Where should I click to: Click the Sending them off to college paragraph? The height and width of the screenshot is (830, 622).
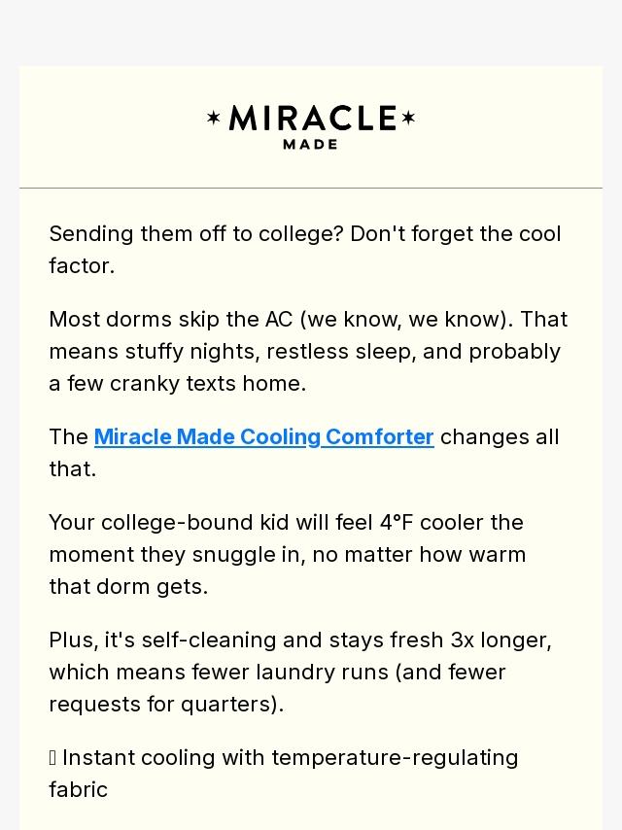305,250
